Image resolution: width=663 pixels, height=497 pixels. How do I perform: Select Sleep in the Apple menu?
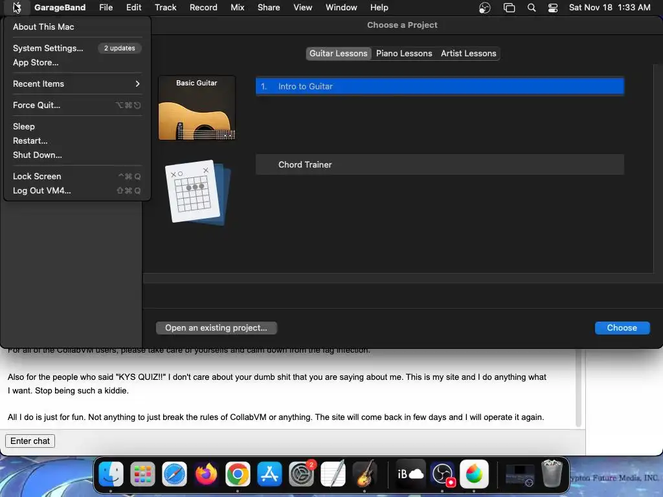[77, 126]
